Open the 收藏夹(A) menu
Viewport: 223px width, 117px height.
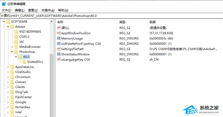tap(48, 10)
